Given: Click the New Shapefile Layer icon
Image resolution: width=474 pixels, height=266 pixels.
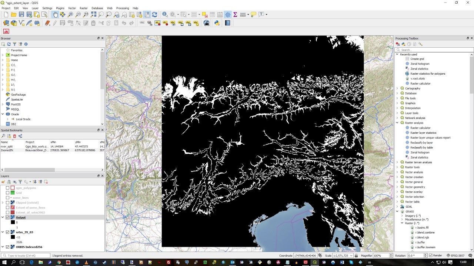Looking at the screenshot, I should coord(21,23).
